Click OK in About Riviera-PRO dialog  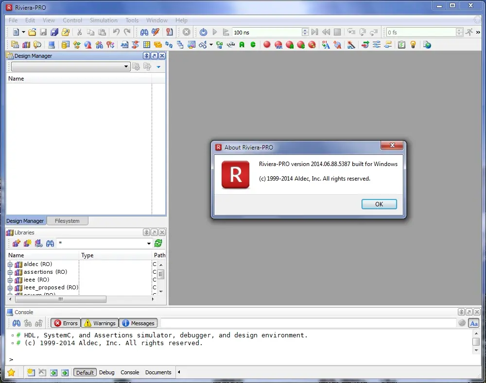(x=379, y=204)
